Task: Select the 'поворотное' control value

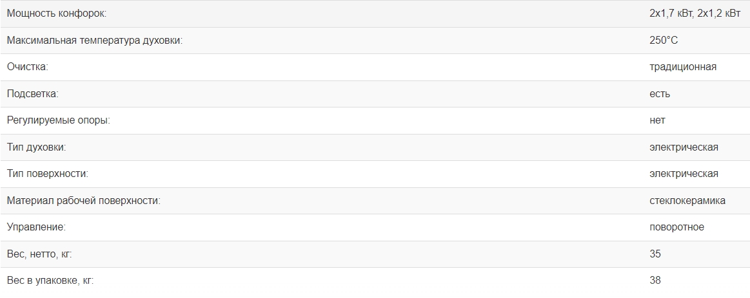Action: pyautogui.click(x=676, y=227)
